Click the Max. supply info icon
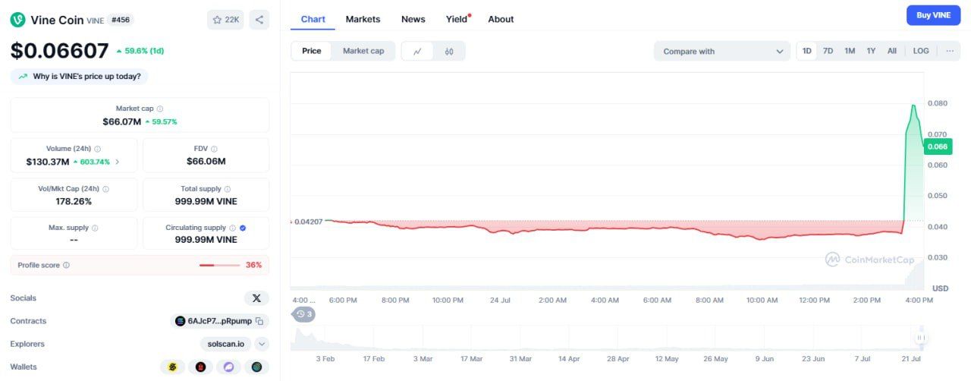The image size is (971, 381). tap(95, 228)
